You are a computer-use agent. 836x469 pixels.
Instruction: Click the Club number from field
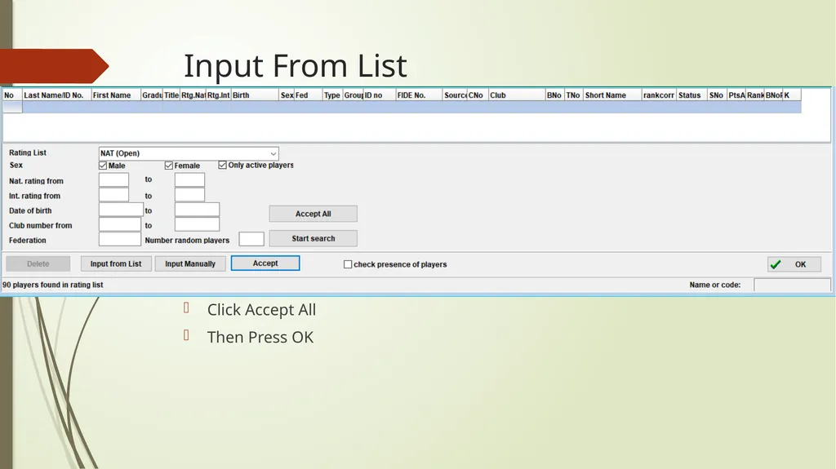pyautogui.click(x=120, y=224)
